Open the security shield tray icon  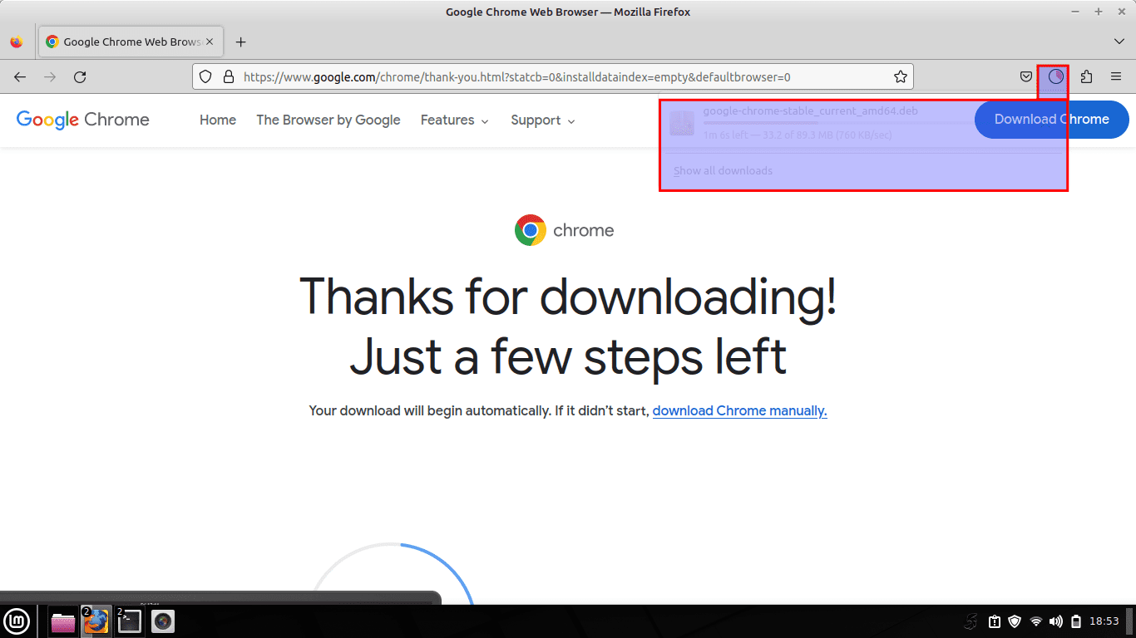1015,621
